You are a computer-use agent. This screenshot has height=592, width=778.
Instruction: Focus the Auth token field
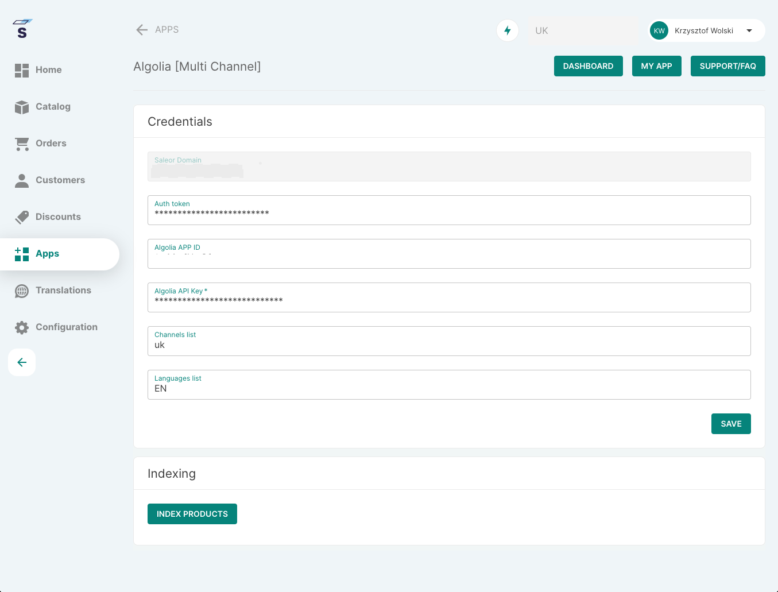click(x=449, y=210)
